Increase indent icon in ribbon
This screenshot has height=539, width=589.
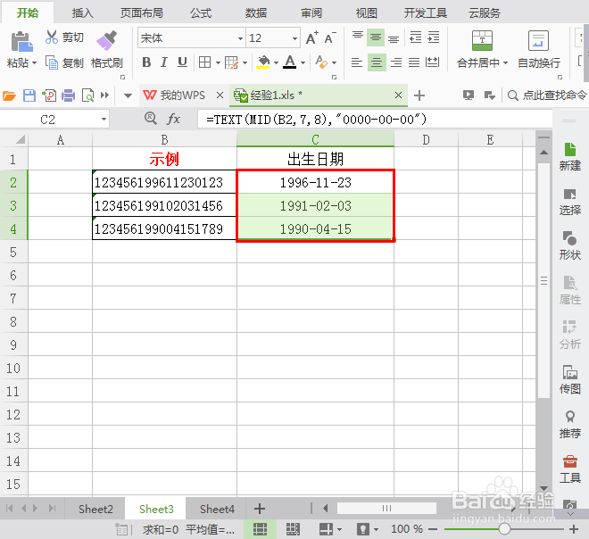coord(433,37)
